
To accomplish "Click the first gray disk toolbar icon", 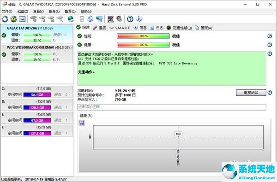I will point(33,19).
